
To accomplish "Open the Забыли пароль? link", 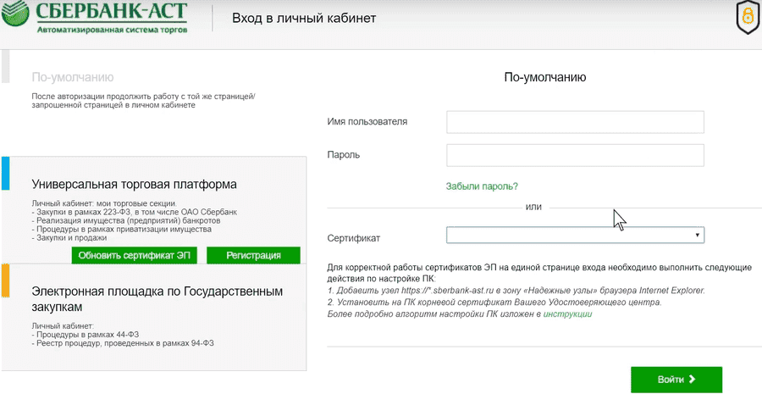I will [482, 186].
